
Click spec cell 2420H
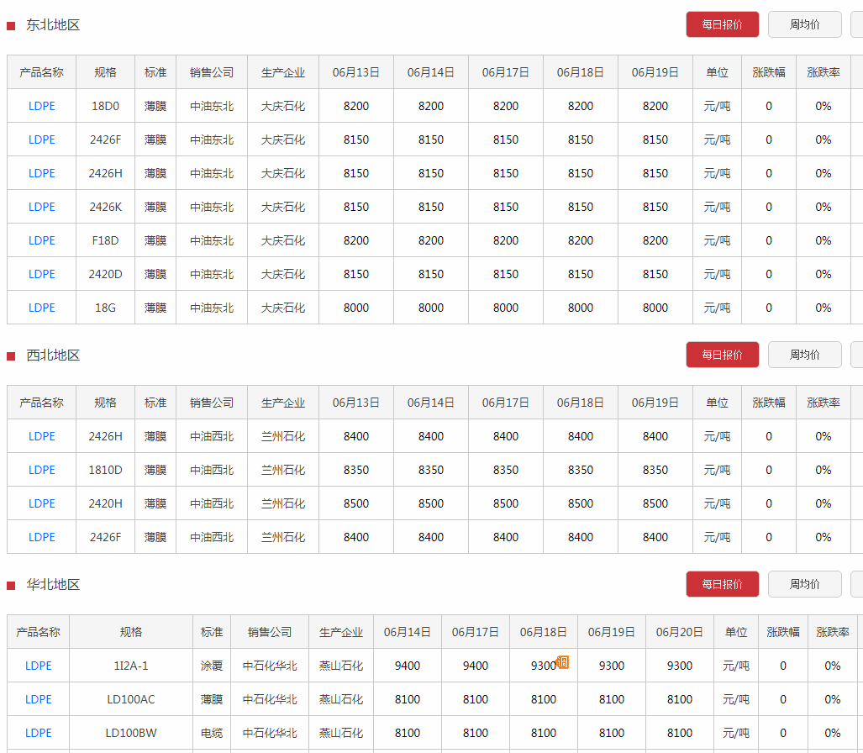tap(105, 503)
